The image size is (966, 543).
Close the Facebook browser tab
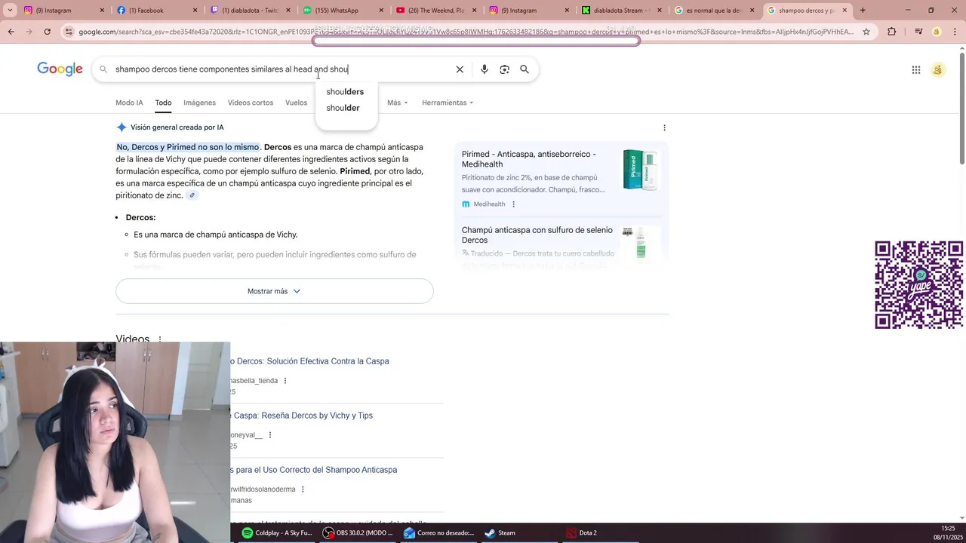[x=195, y=11]
